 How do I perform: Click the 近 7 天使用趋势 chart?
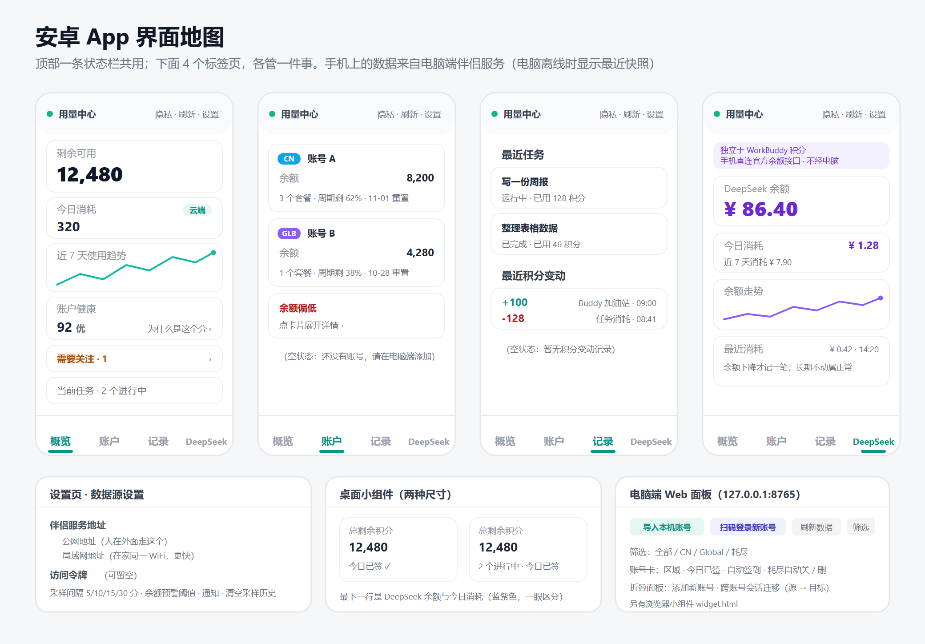click(x=134, y=268)
